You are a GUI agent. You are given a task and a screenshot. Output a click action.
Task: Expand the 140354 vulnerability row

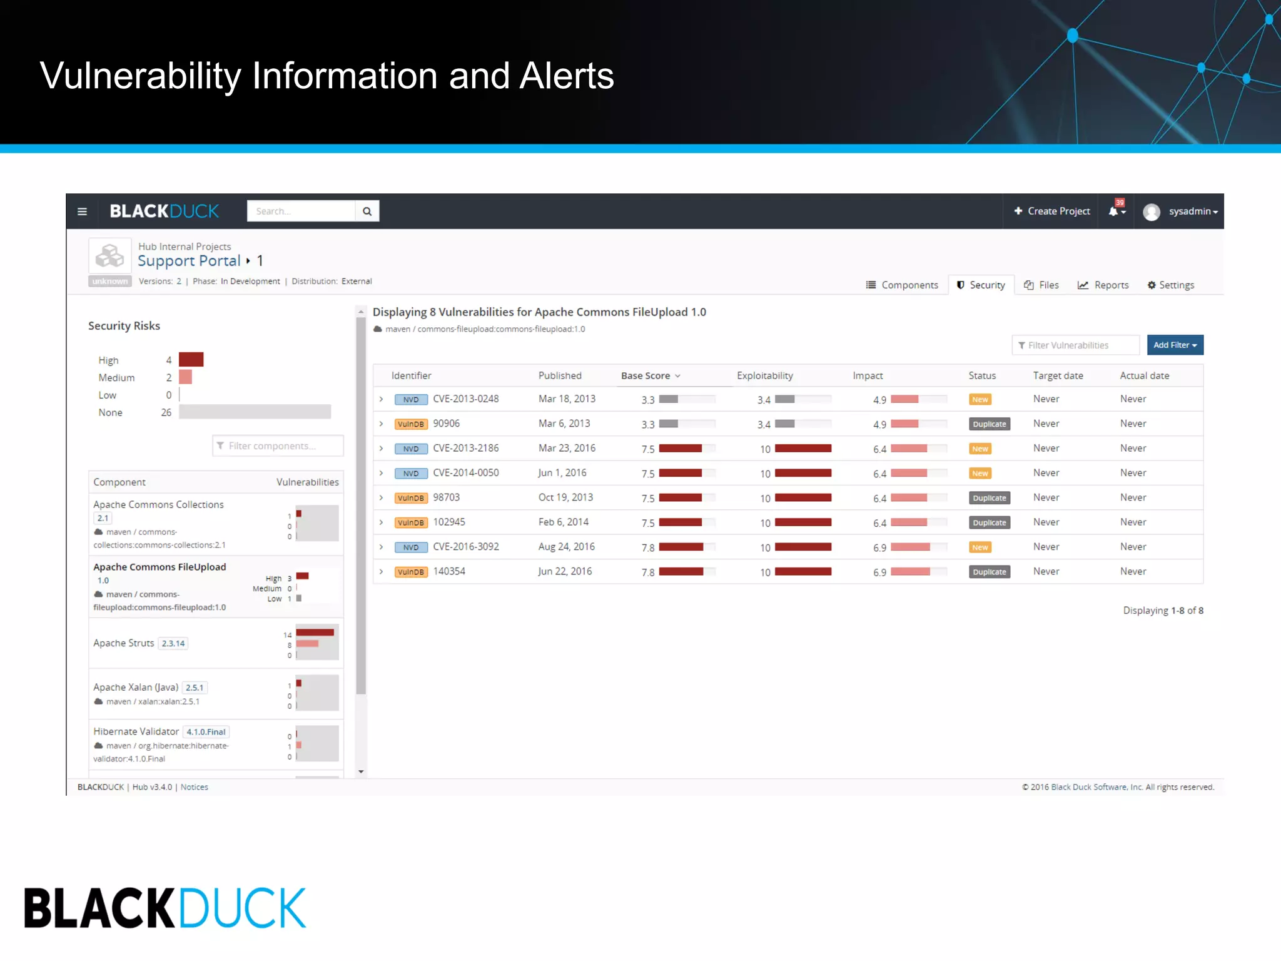381,571
